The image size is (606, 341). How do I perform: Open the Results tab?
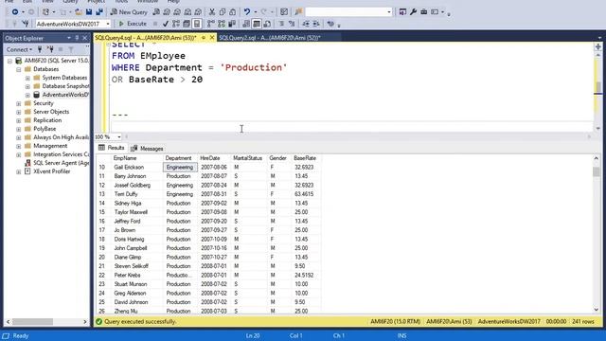pos(112,148)
